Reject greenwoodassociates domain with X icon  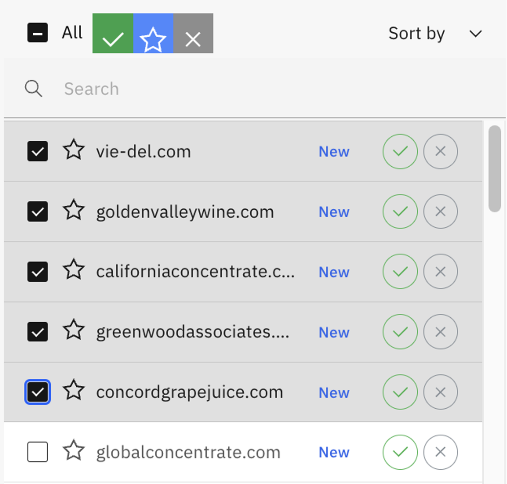tap(441, 332)
